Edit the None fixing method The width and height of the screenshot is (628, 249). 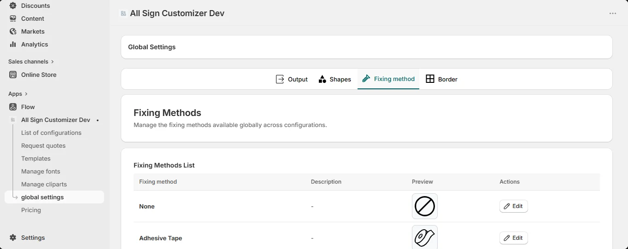(x=513, y=206)
